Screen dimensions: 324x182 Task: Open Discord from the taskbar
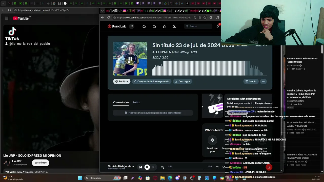tap(177, 178)
